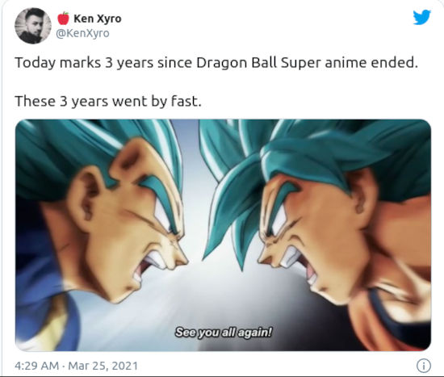Click the blue Twitter bird logo
Viewport: 444px width, 377px height.
421,18
